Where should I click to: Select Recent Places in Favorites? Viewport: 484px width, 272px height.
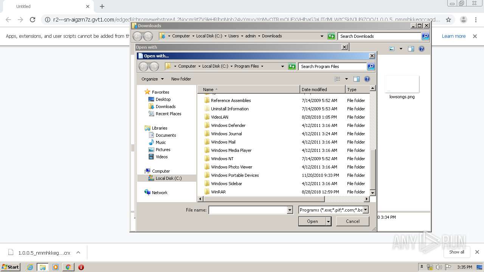coord(168,114)
